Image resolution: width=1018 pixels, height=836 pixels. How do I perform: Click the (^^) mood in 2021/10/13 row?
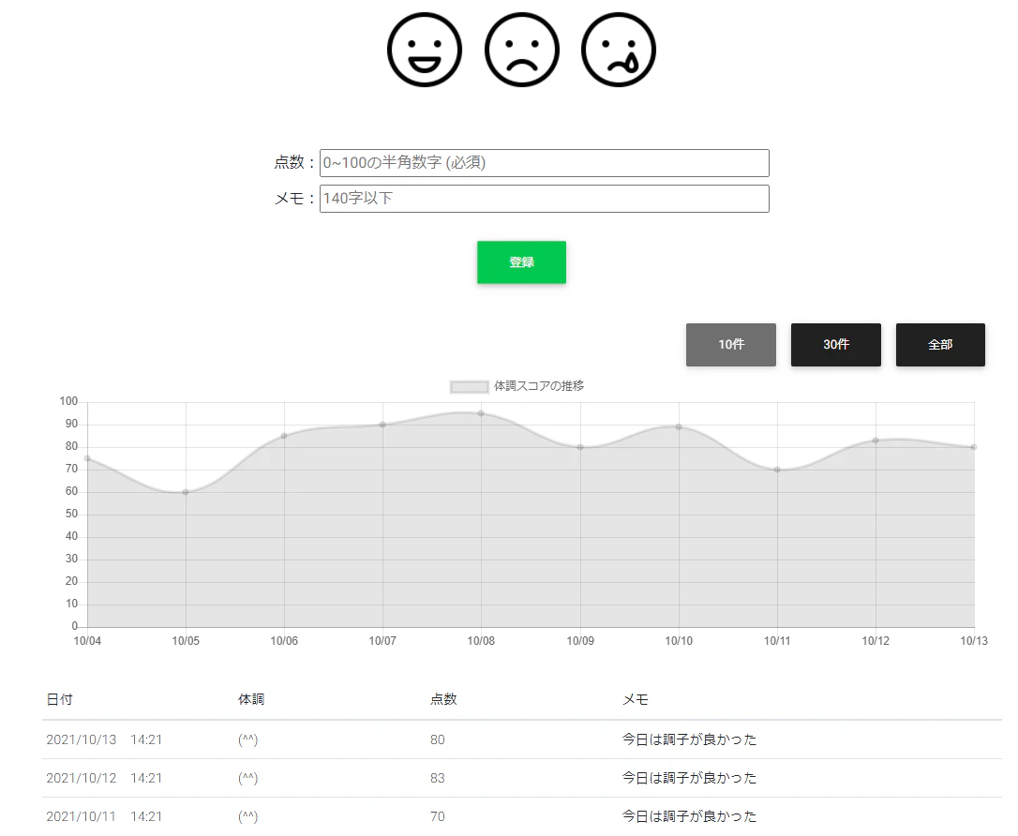coord(248,740)
